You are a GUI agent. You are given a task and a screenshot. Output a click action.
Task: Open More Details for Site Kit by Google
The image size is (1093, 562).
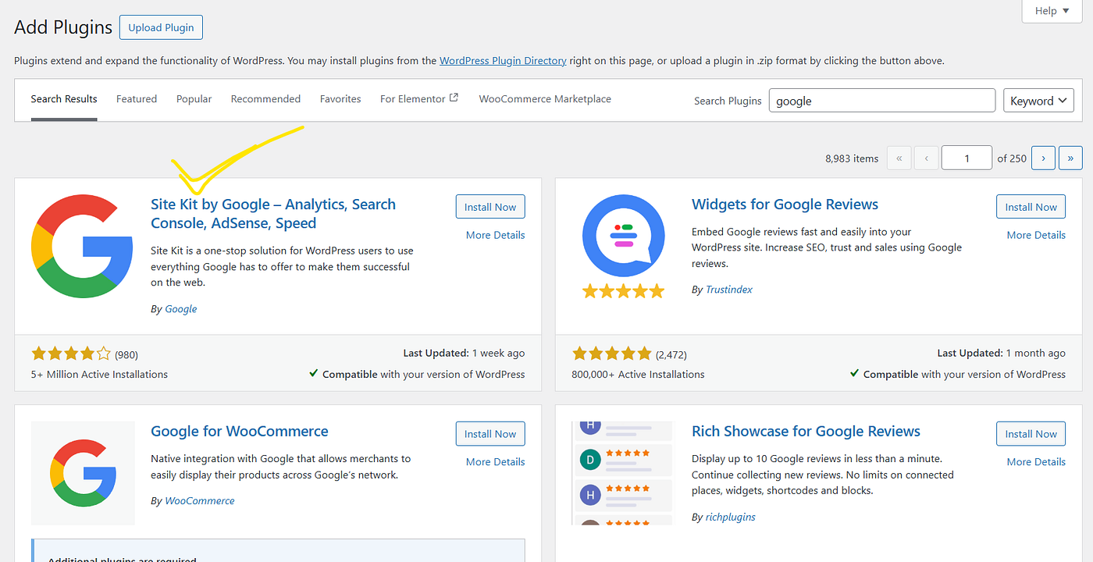(x=495, y=235)
